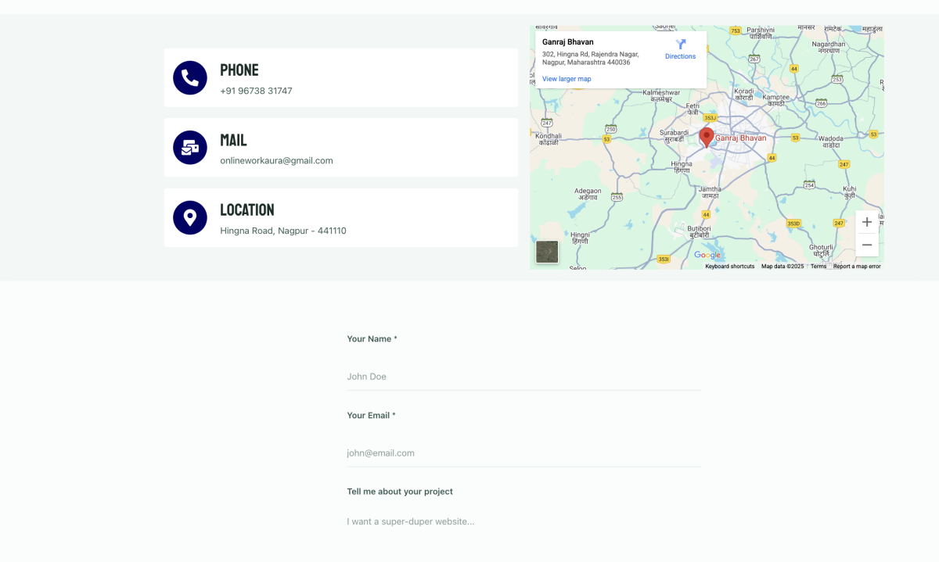Screen dimensions: 939x562
Task: Switch to satellite view thumbnail
Action: point(547,252)
